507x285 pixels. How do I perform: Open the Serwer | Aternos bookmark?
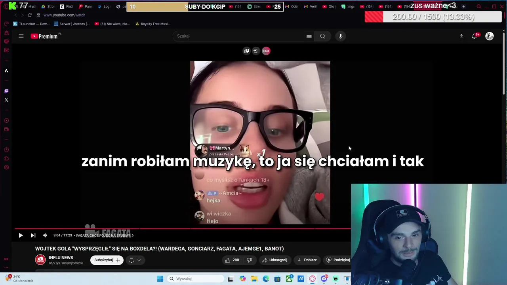click(72, 24)
